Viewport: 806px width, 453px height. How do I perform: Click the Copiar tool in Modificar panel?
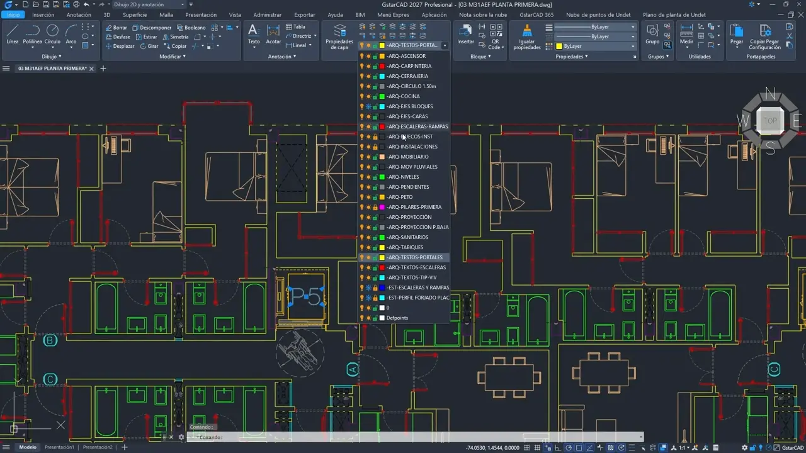click(175, 46)
